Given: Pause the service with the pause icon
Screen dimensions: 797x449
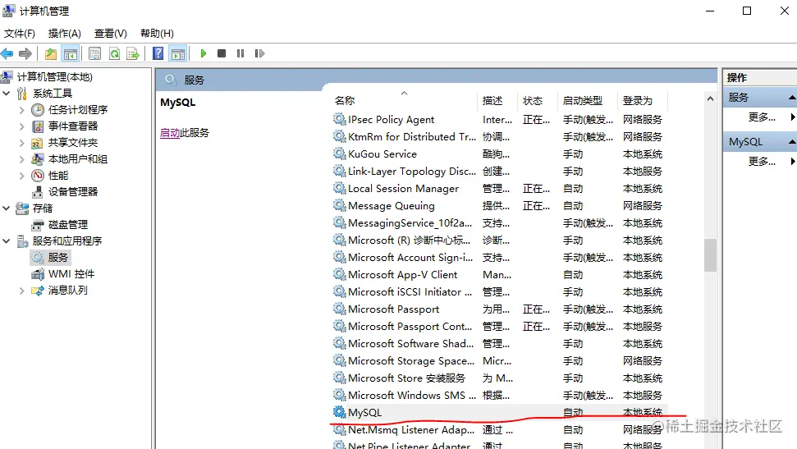Looking at the screenshot, I should 240,53.
